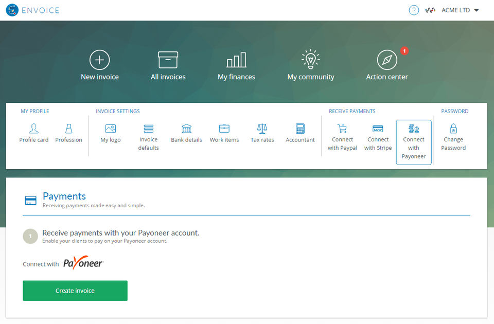Screen dimensions: 494x324
Task: Click the colorful wave icon near ACME LTD
Action: [x=430, y=10]
